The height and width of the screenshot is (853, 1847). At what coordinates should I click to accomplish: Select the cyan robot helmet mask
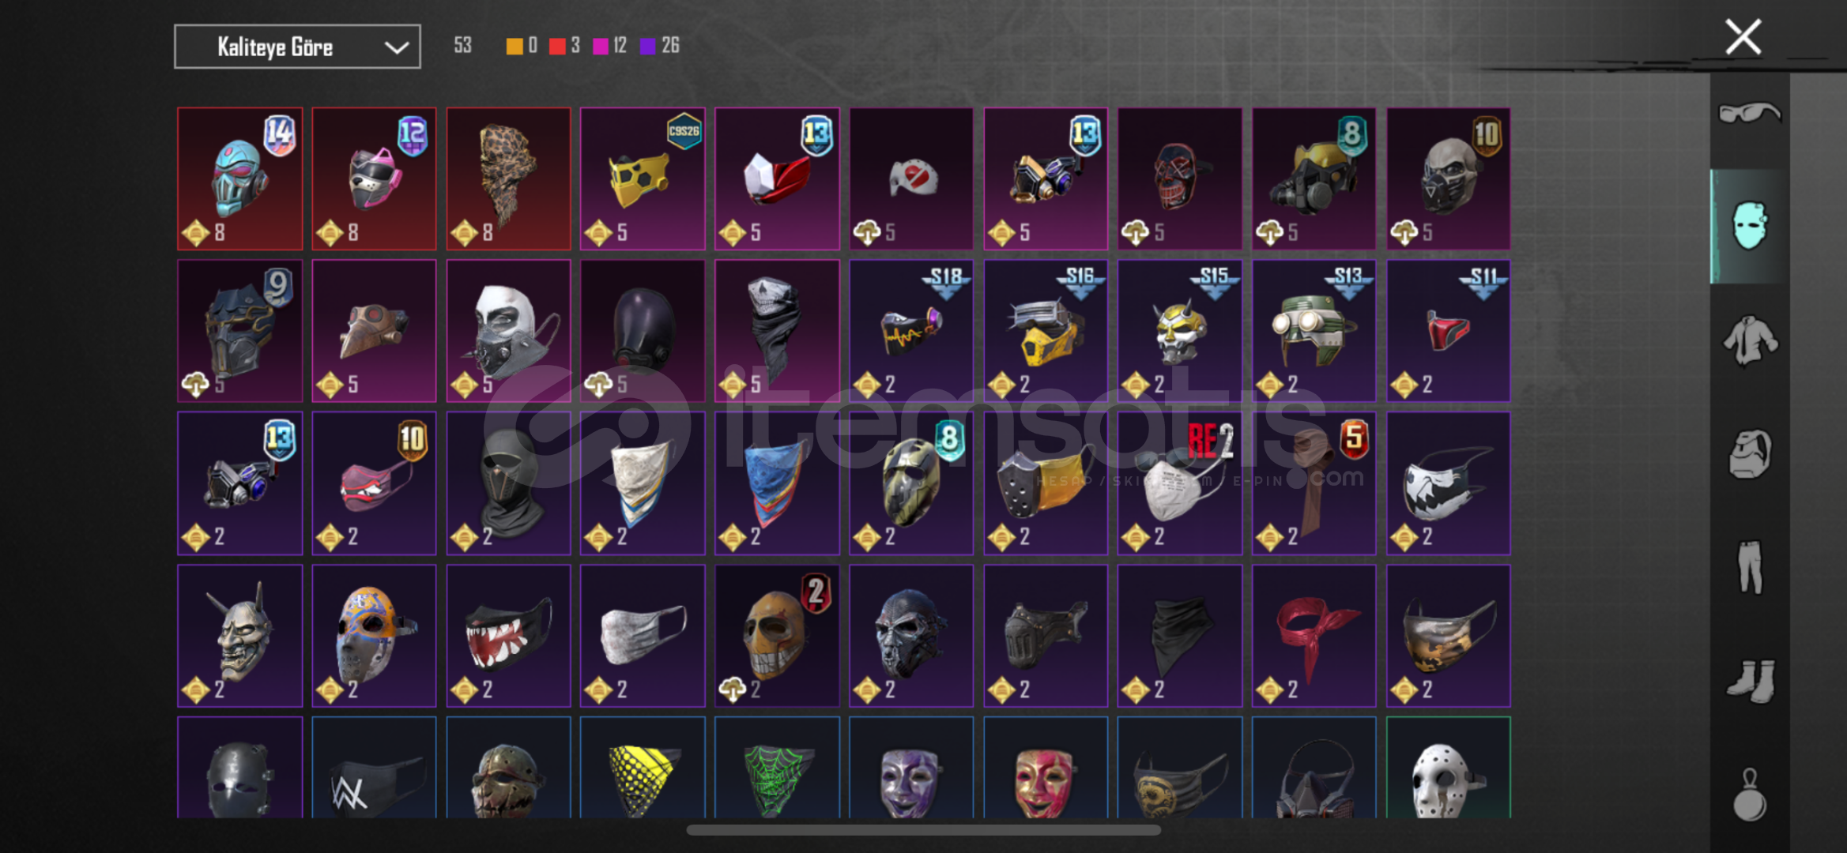240,178
